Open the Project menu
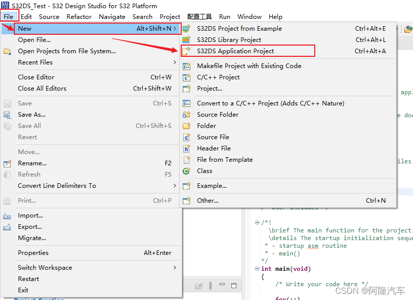This screenshot has height=300, width=413. (170, 16)
